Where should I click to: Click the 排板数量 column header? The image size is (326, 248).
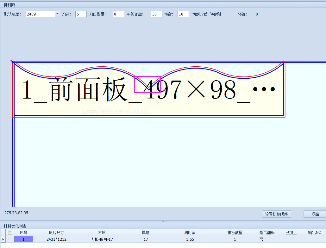click(x=235, y=233)
